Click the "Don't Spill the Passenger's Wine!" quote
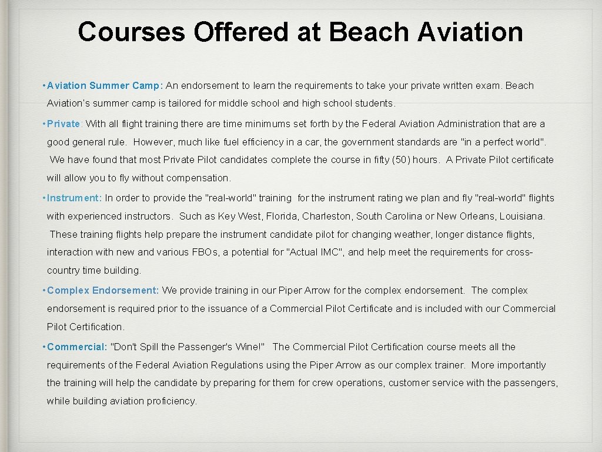Image resolution: width=602 pixels, height=452 pixels. tap(188, 347)
